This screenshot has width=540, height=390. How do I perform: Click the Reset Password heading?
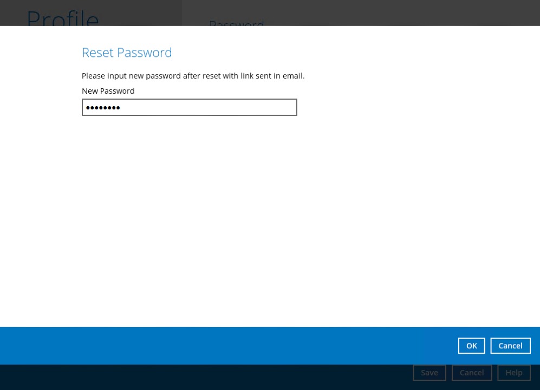[126, 53]
